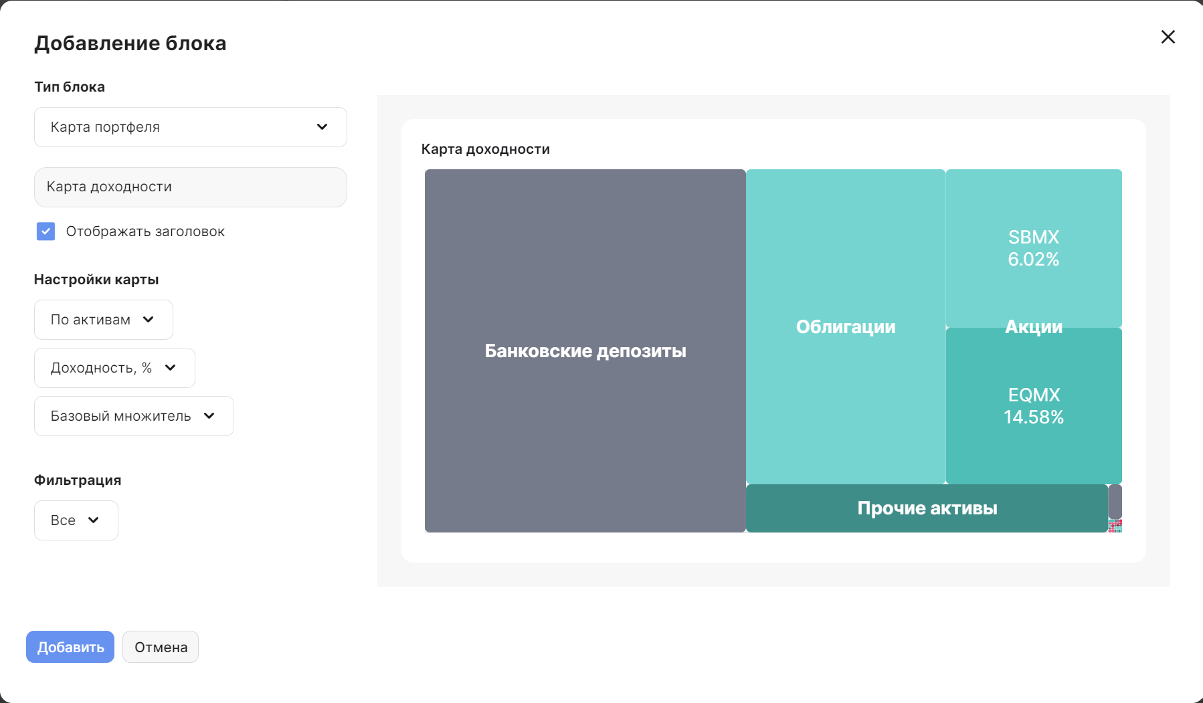Click the SBMX 6.02% tile
The height and width of the screenshot is (703, 1203).
pos(1034,248)
